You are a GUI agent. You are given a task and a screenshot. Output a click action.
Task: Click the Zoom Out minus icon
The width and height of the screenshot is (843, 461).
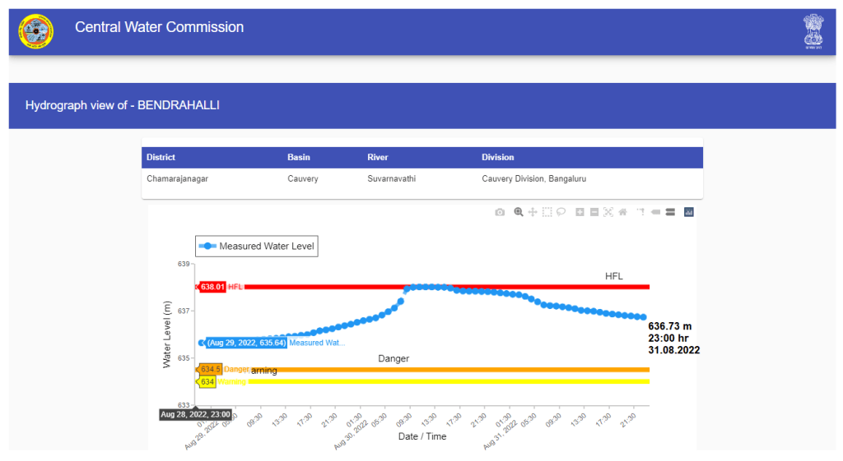pyautogui.click(x=594, y=212)
